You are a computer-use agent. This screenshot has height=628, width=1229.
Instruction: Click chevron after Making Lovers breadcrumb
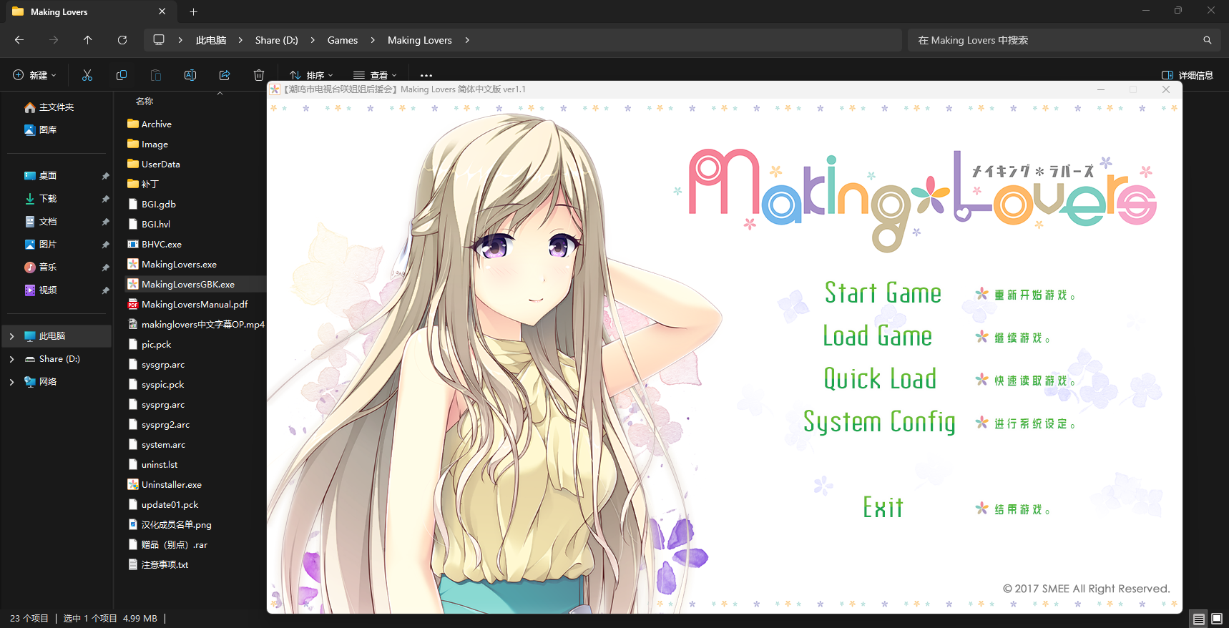pos(467,40)
